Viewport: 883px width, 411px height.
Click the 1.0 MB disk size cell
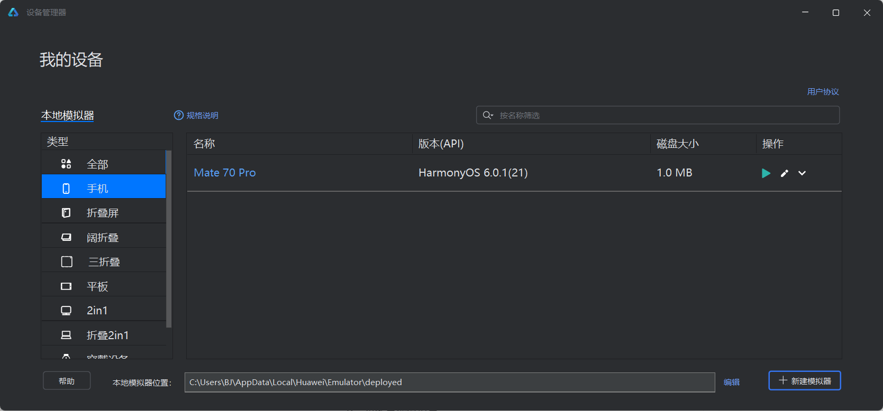pos(674,173)
